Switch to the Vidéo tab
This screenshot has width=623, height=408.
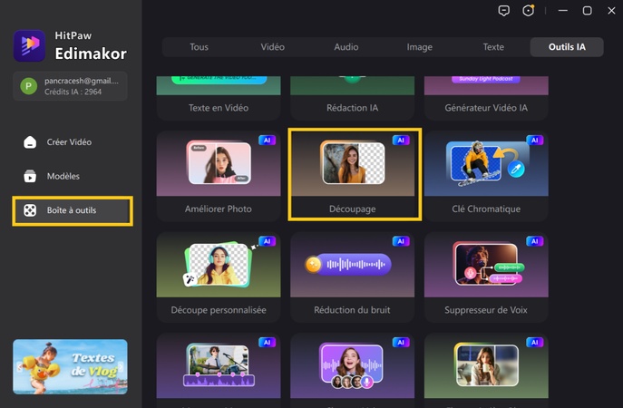point(273,47)
